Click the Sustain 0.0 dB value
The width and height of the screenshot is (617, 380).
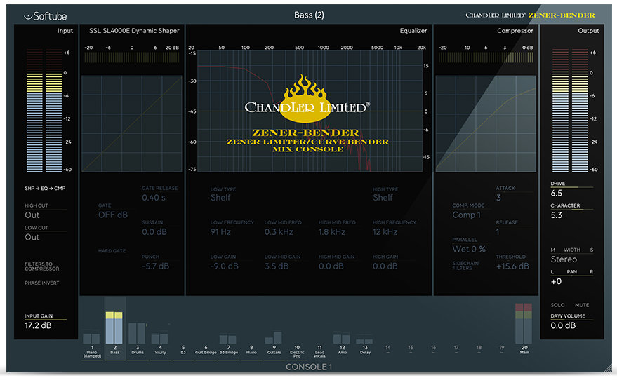154,232
